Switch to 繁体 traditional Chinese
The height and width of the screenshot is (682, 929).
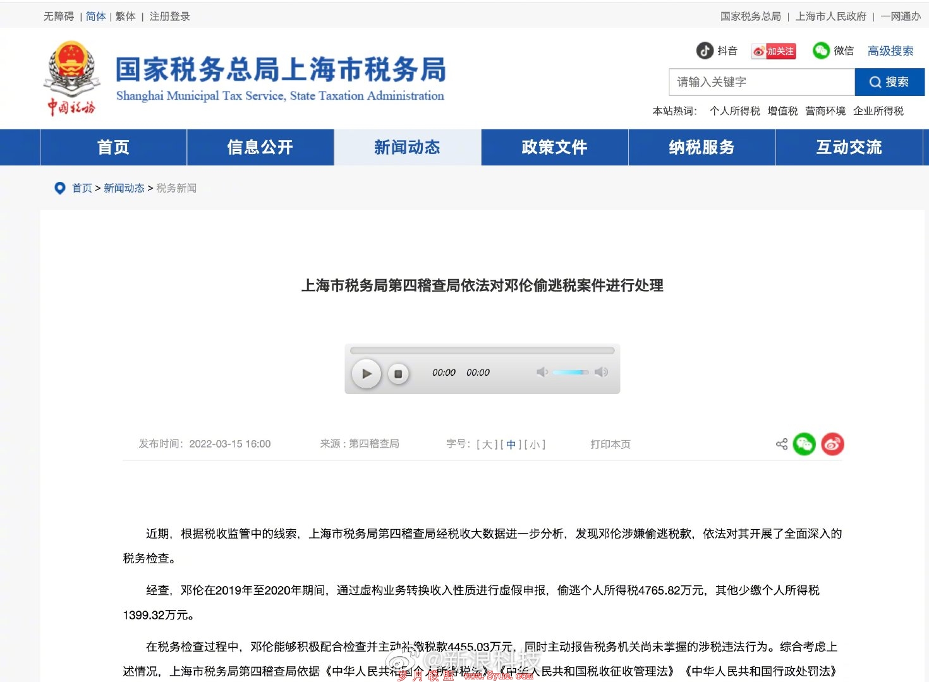pyautogui.click(x=125, y=16)
